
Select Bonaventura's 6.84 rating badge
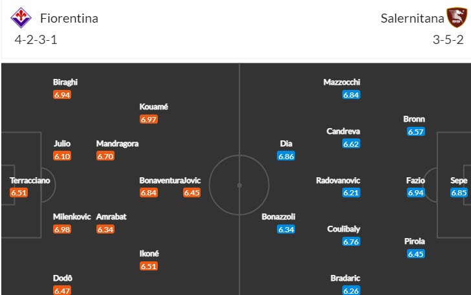coord(149,193)
